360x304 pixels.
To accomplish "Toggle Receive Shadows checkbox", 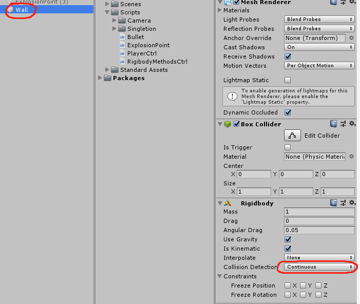I will tap(288, 56).
